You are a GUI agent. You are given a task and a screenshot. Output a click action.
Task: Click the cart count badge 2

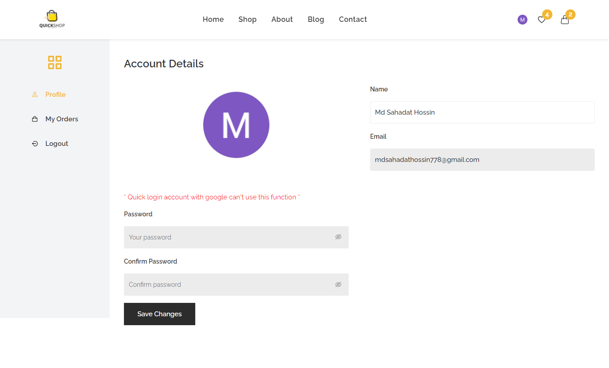570,14
